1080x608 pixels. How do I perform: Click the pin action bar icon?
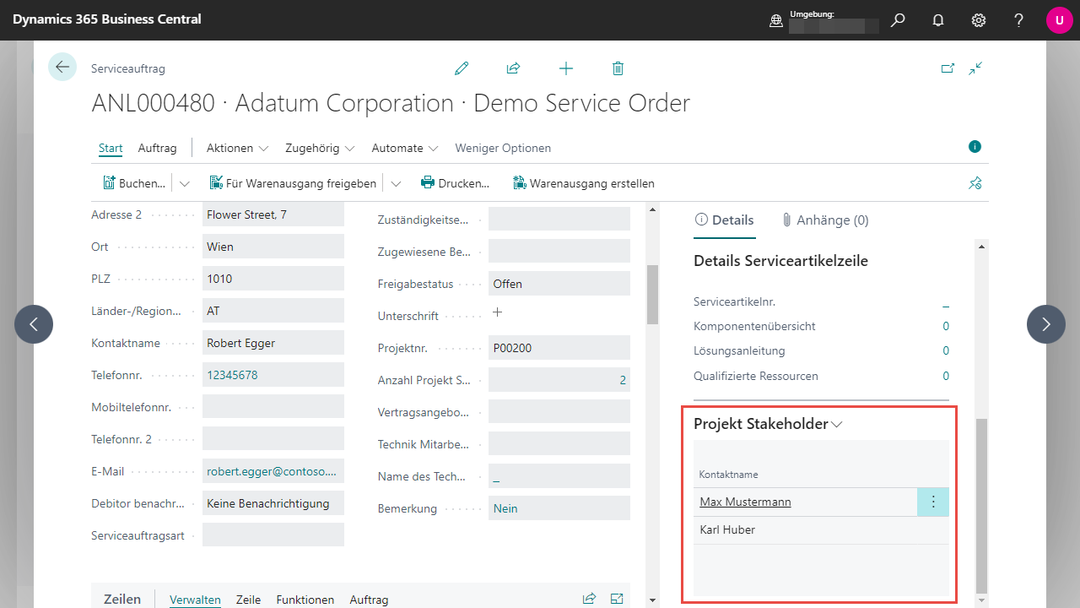pyautogui.click(x=975, y=183)
